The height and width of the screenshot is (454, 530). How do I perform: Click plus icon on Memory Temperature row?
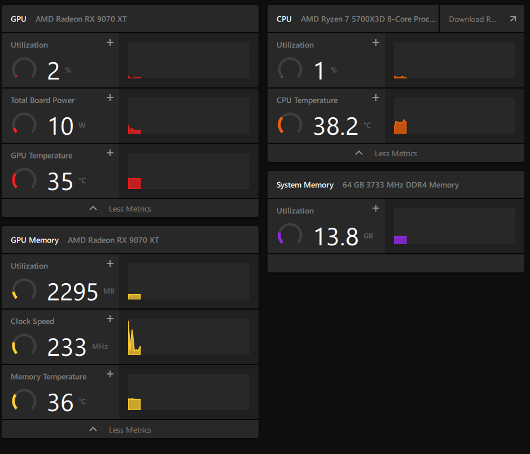tap(110, 374)
